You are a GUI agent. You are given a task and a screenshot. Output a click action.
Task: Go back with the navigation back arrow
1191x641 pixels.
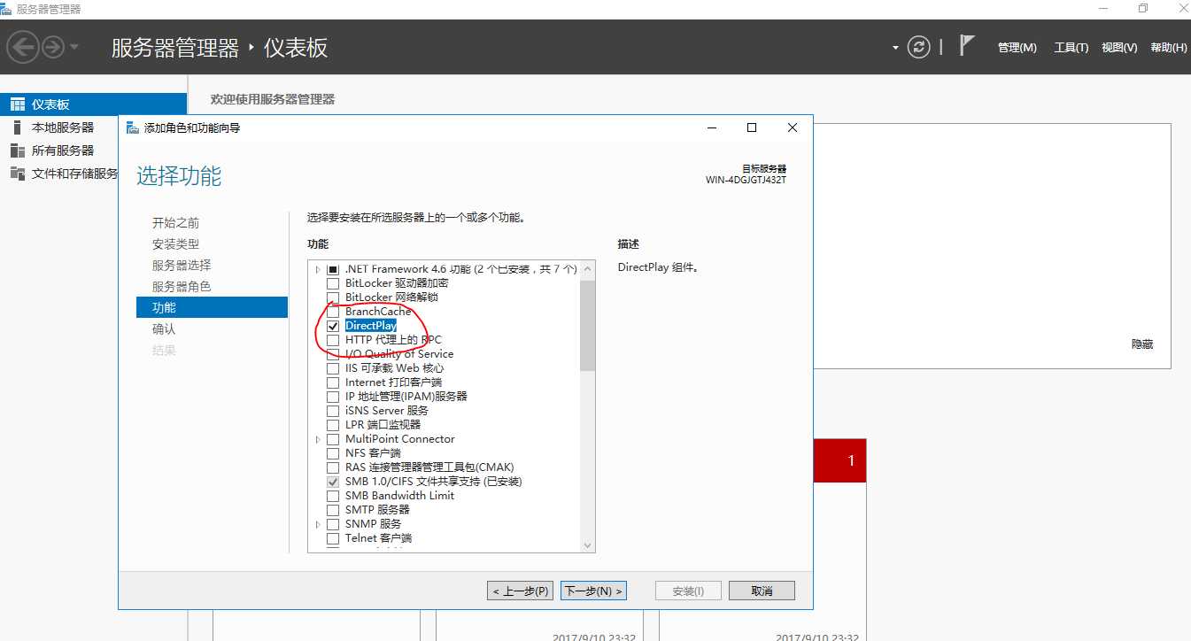pyautogui.click(x=23, y=47)
